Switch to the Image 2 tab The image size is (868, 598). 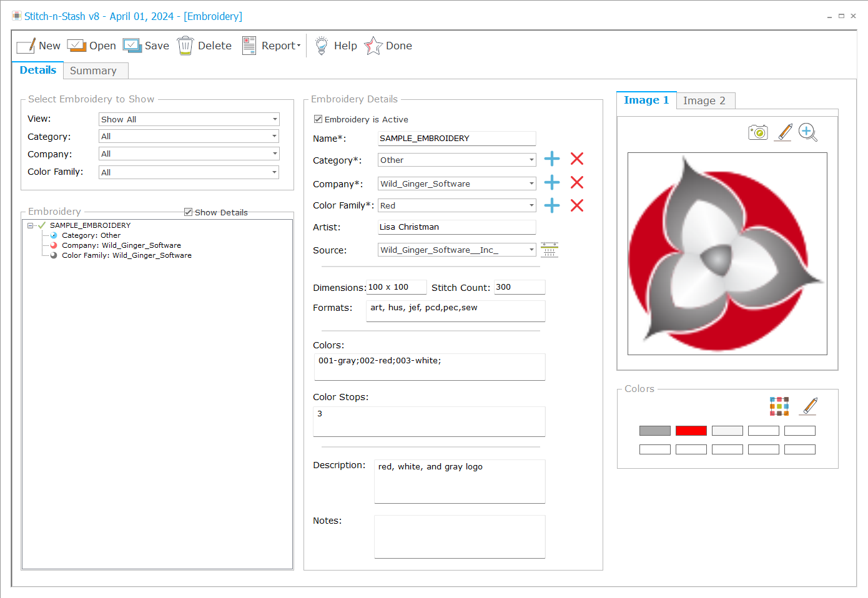coord(704,100)
